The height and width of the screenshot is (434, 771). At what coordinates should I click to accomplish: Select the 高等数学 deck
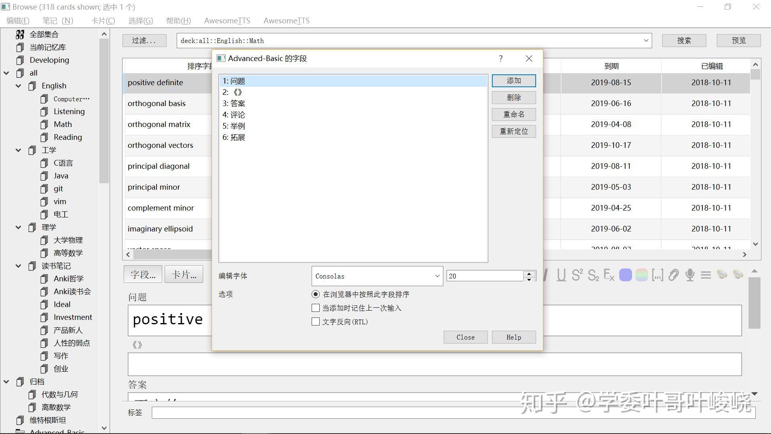[68, 253]
